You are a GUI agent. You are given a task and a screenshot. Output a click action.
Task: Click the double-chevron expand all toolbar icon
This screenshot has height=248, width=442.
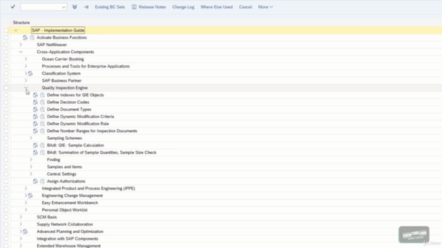tap(75, 7)
